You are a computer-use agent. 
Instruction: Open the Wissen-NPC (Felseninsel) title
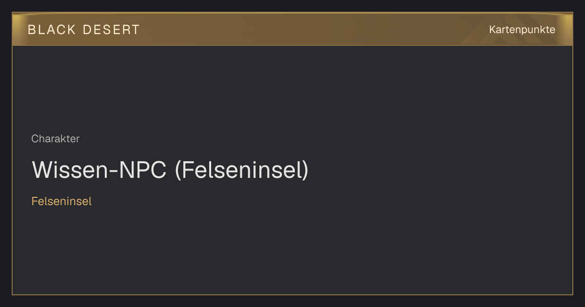(170, 170)
